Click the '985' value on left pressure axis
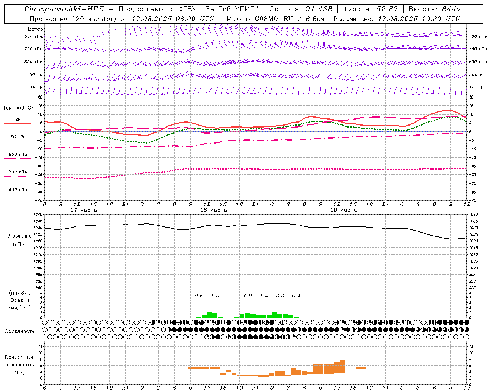 [39, 288]
